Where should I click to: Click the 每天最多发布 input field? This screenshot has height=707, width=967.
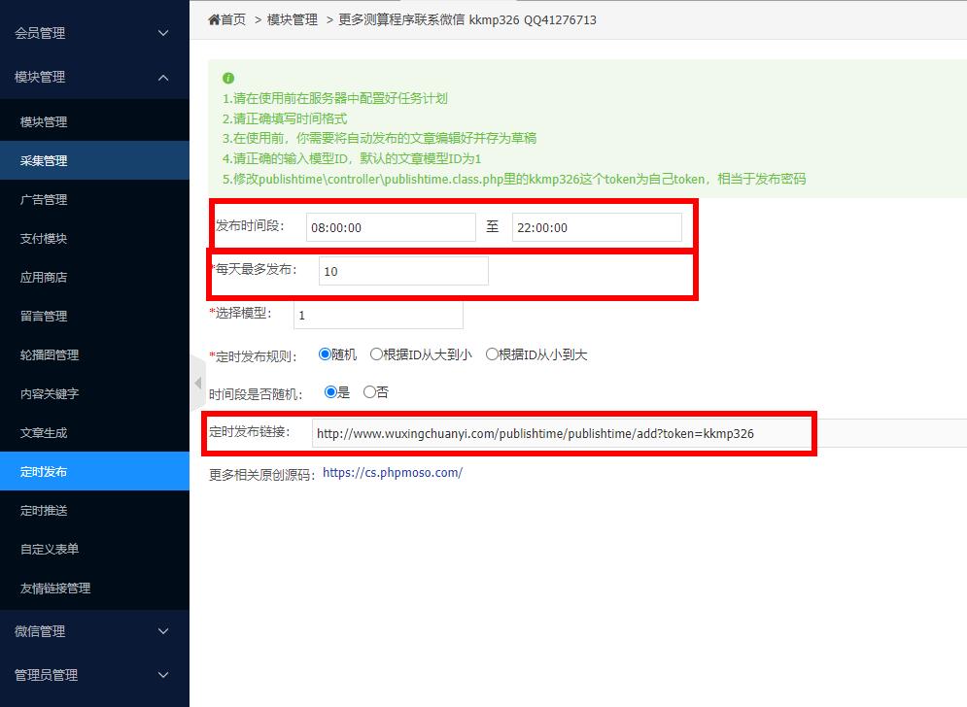click(x=403, y=271)
